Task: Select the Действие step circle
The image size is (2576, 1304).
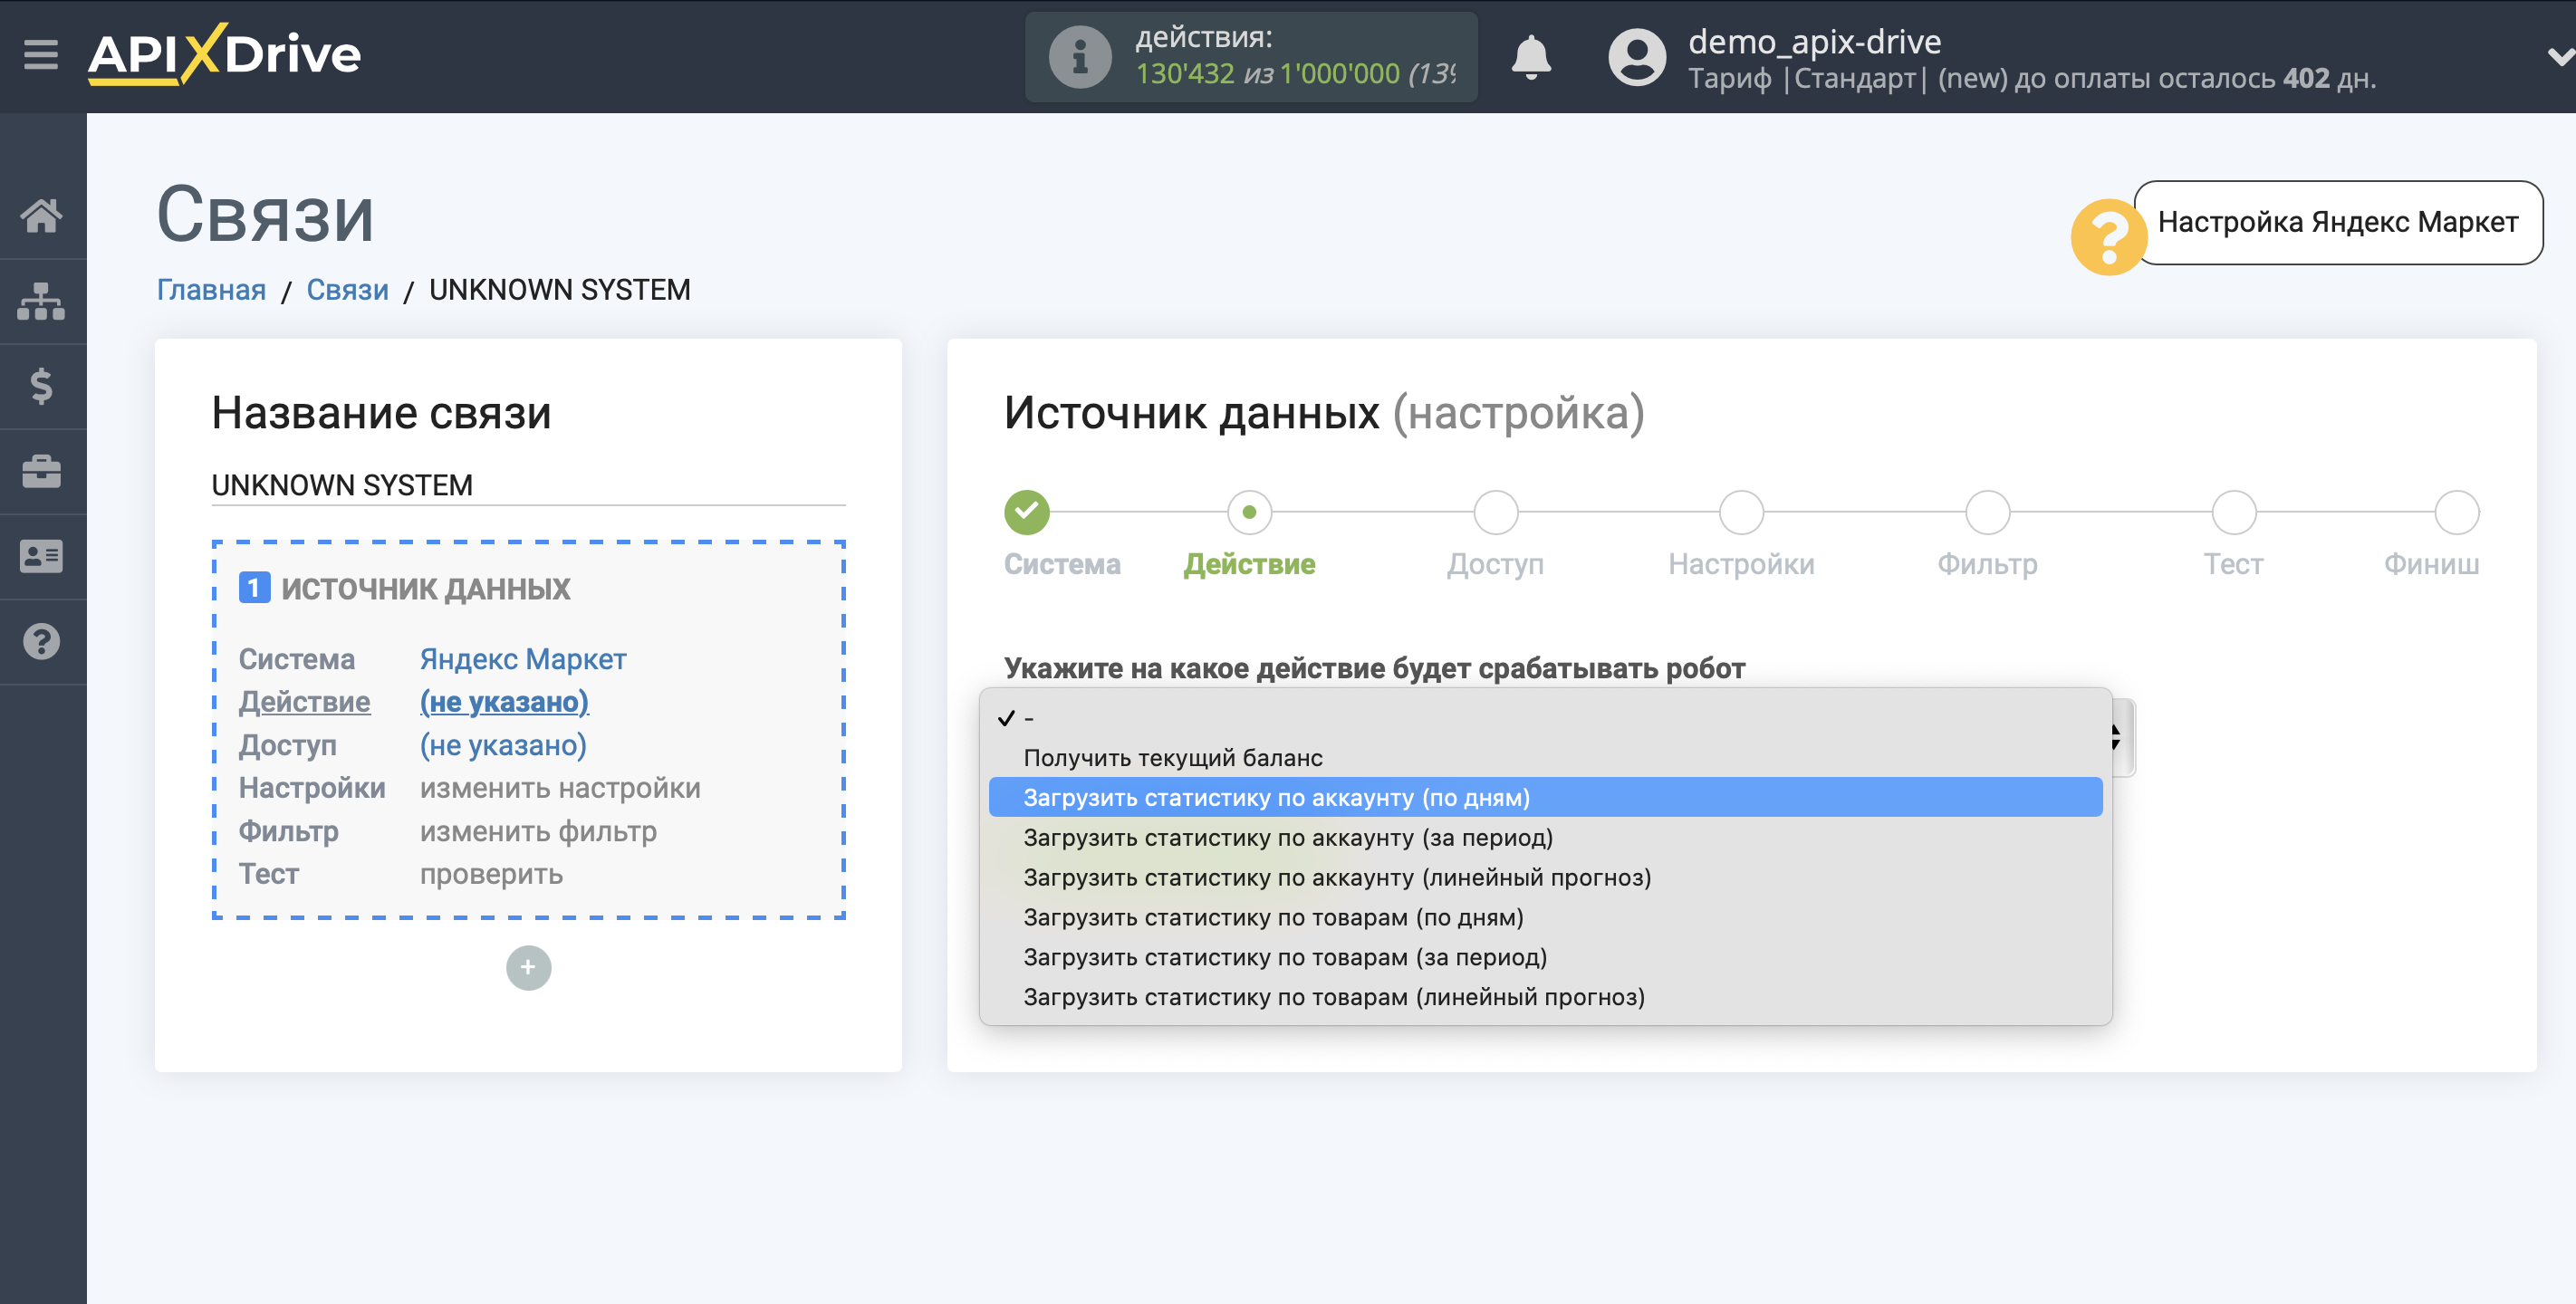Action: (x=1249, y=512)
